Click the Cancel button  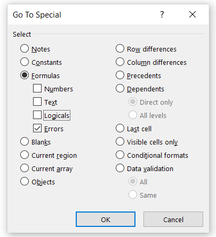[173, 219]
